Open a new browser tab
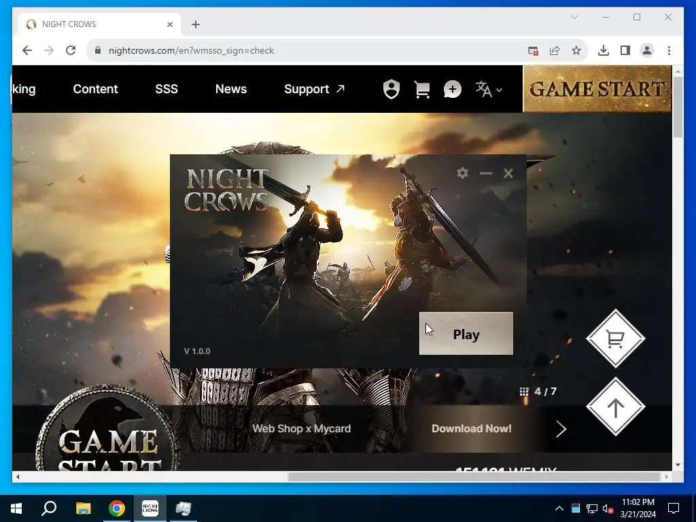Image resolution: width=696 pixels, height=522 pixels. tap(196, 24)
